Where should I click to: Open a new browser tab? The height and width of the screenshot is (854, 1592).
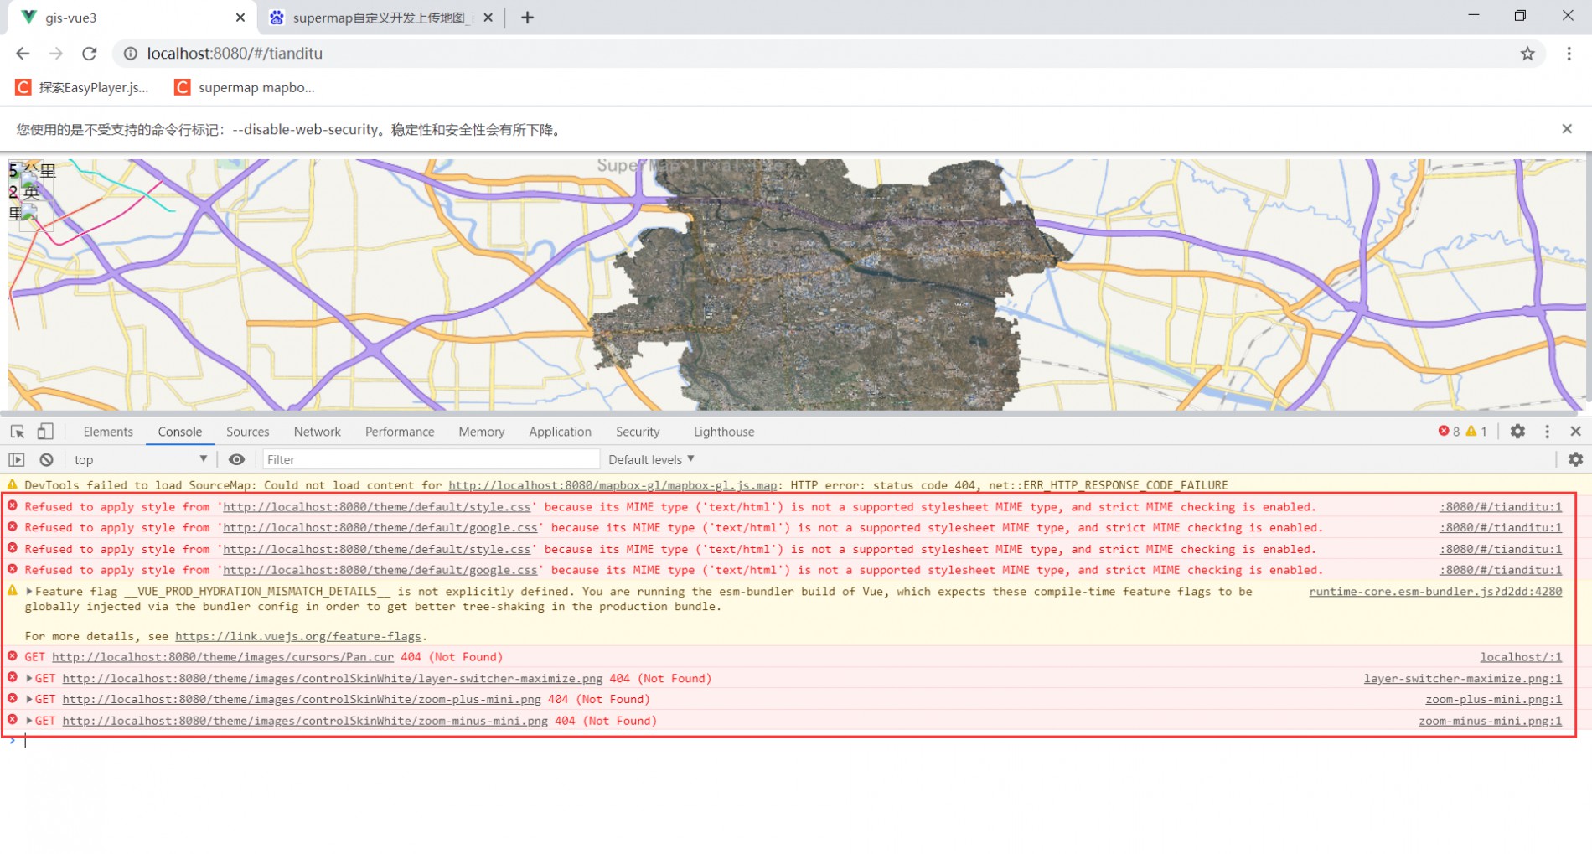point(527,18)
